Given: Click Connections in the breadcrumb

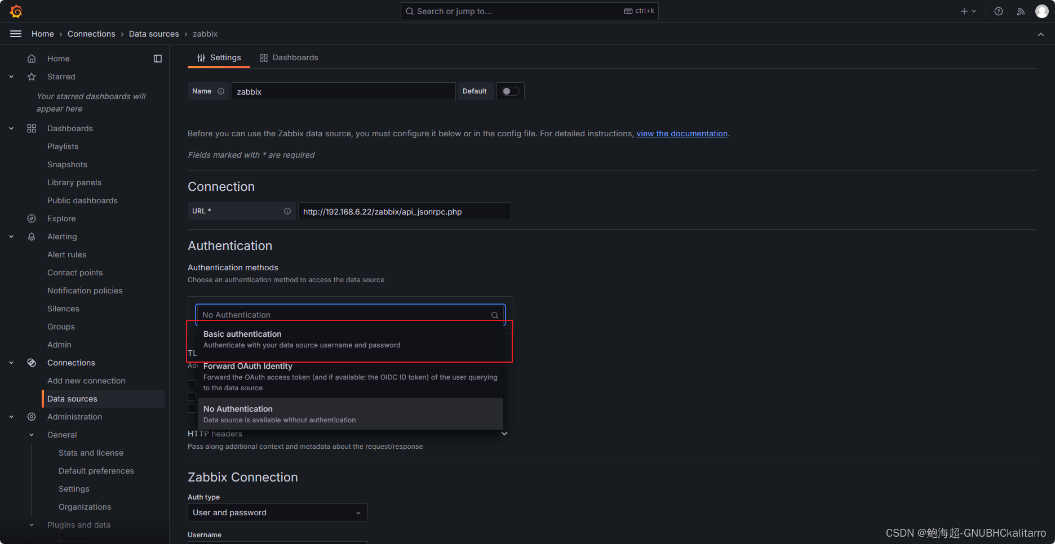Looking at the screenshot, I should [91, 34].
